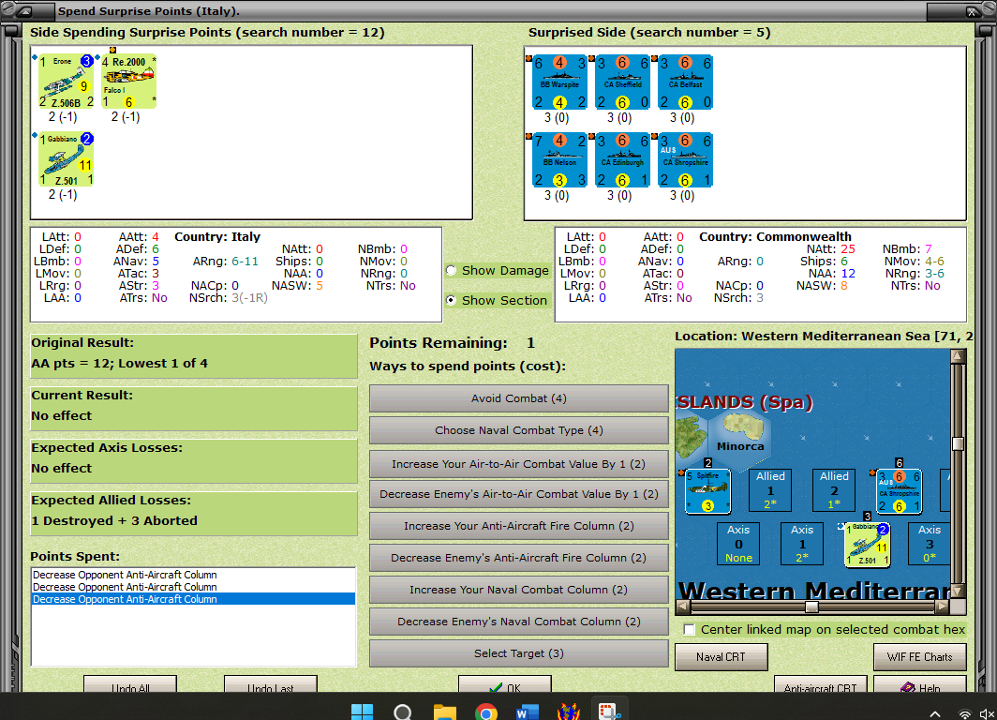Click the OK button
The height and width of the screenshot is (720, 997).
[505, 684]
